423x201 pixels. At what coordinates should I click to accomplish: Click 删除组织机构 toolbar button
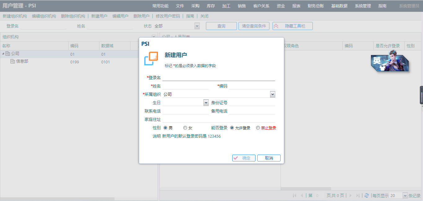(73, 16)
